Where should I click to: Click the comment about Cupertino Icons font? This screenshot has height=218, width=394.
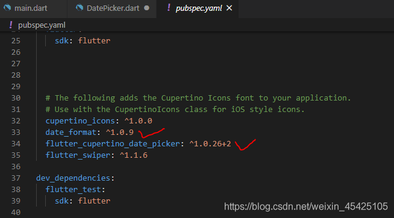198,98
